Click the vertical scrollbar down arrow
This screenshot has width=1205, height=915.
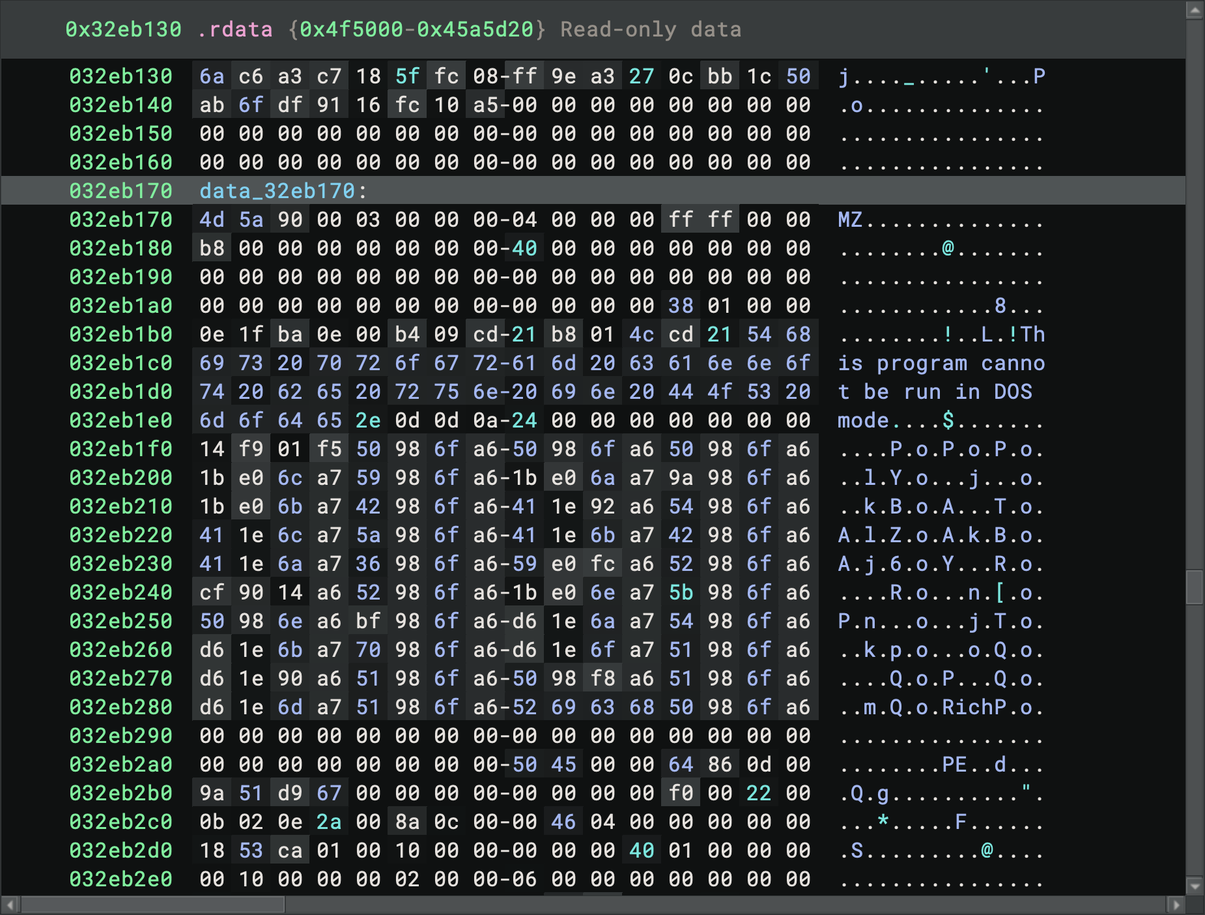point(1194,886)
